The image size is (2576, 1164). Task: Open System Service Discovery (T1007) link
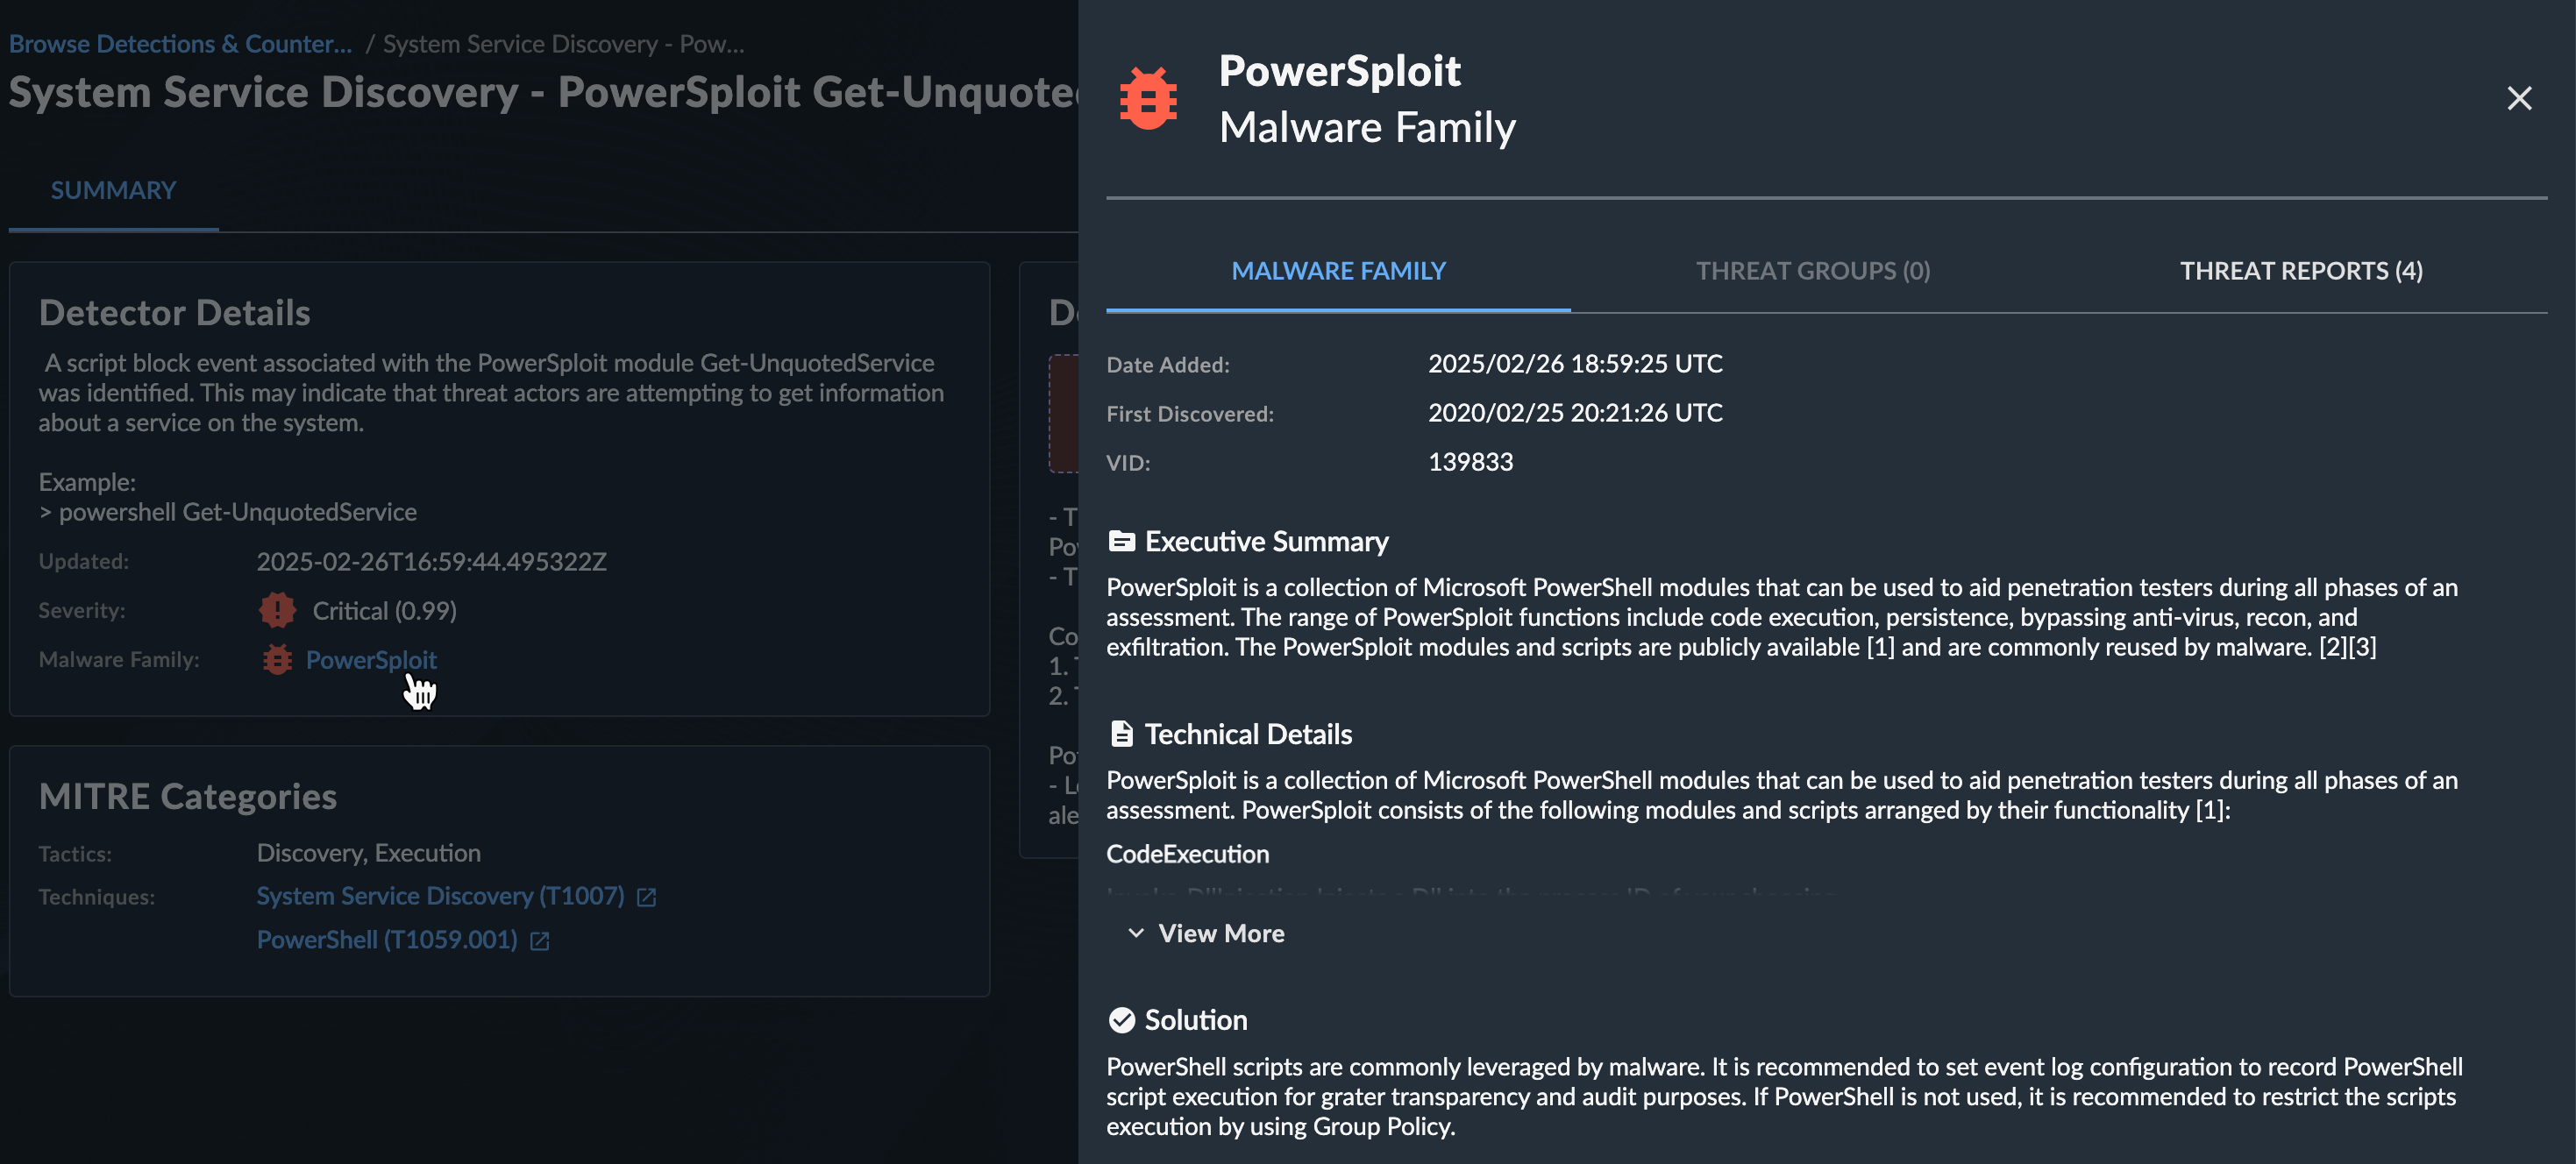[x=440, y=896]
